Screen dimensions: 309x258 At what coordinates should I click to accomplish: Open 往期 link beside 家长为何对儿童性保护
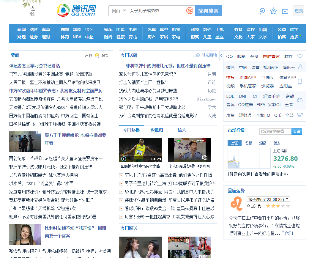click(x=212, y=74)
